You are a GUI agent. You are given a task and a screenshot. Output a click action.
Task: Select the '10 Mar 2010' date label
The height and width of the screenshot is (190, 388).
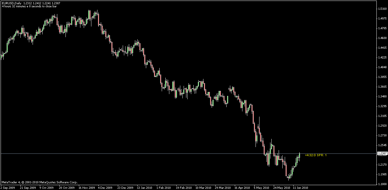point(203,188)
